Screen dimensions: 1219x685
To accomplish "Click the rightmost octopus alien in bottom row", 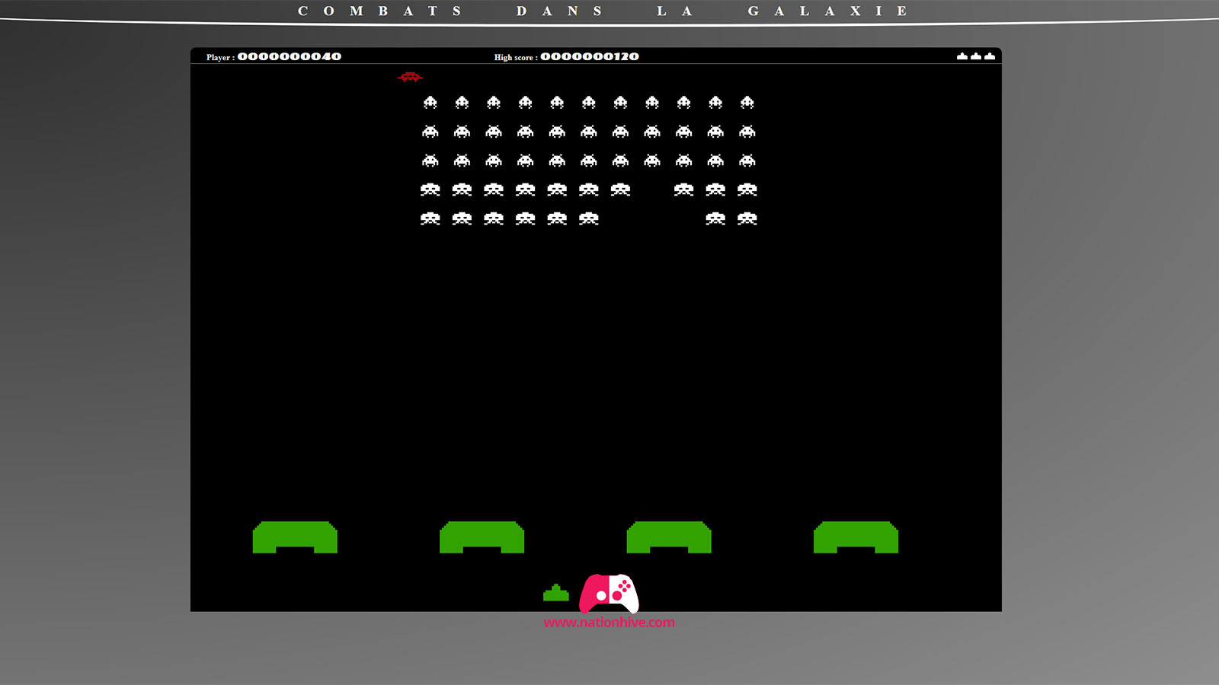I will pyautogui.click(x=747, y=218).
